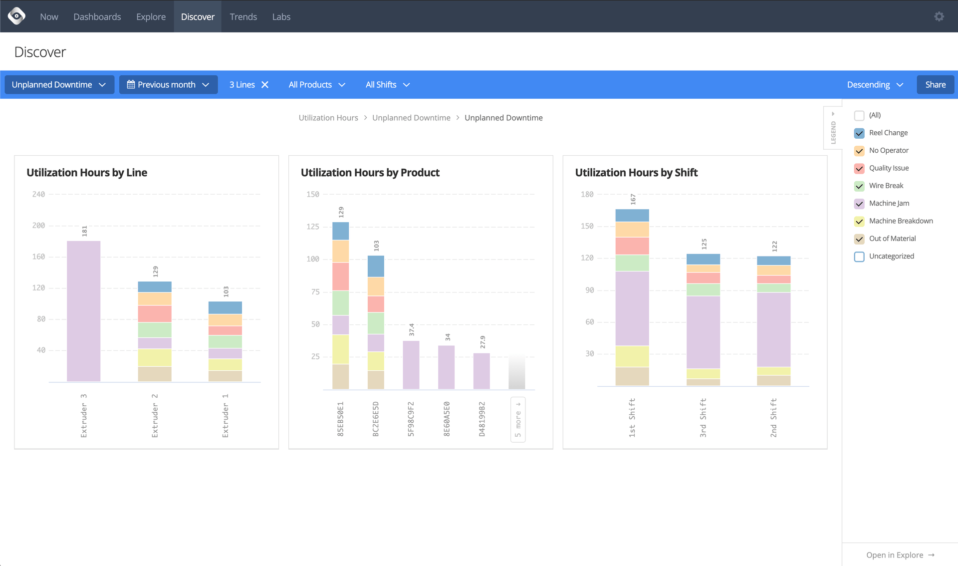Image resolution: width=958 pixels, height=566 pixels.
Task: Select the eye/logo icon in top bar
Action: (x=17, y=16)
